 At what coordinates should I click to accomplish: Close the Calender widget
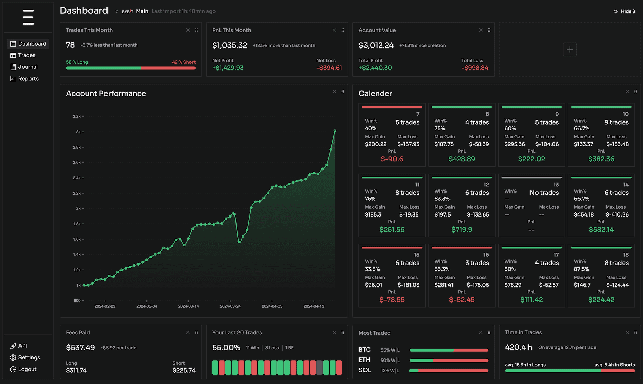click(627, 92)
